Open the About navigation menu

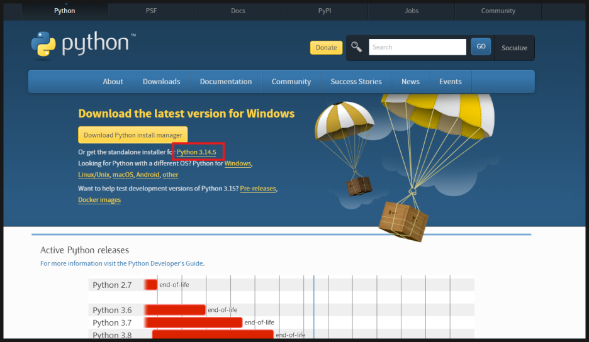pyautogui.click(x=113, y=82)
